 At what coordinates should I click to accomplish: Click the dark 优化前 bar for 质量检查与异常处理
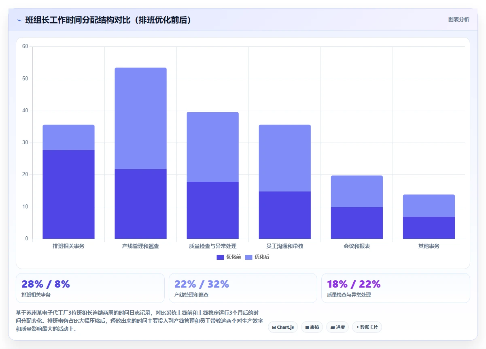pos(212,210)
